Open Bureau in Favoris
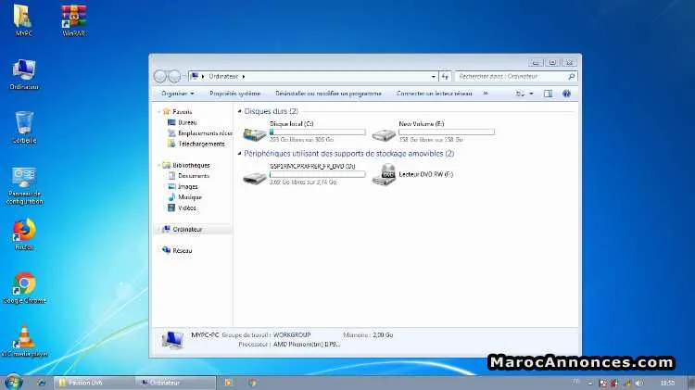The width and height of the screenshot is (695, 390). pos(183,122)
